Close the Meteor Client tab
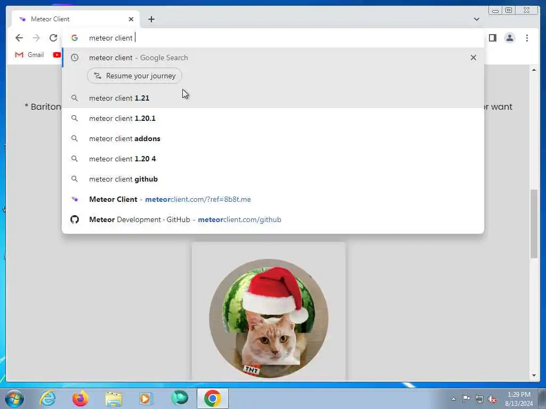Screen dimensions: 546x409 tap(131, 19)
